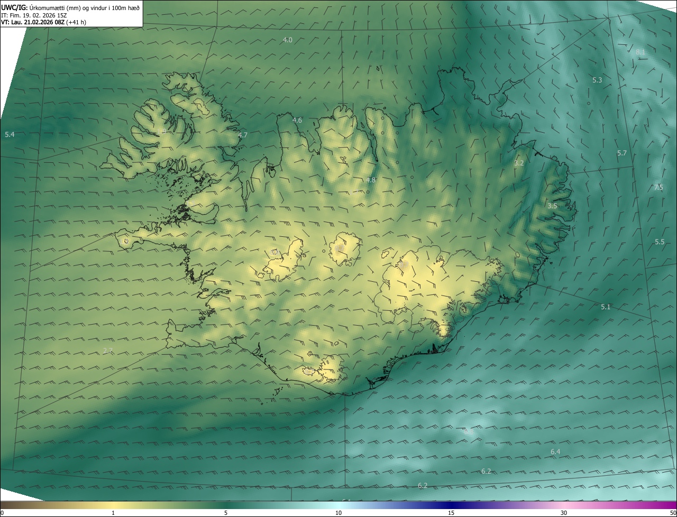Click the "10" tick on the color scale
This screenshot has height=517, width=677.
point(338,513)
